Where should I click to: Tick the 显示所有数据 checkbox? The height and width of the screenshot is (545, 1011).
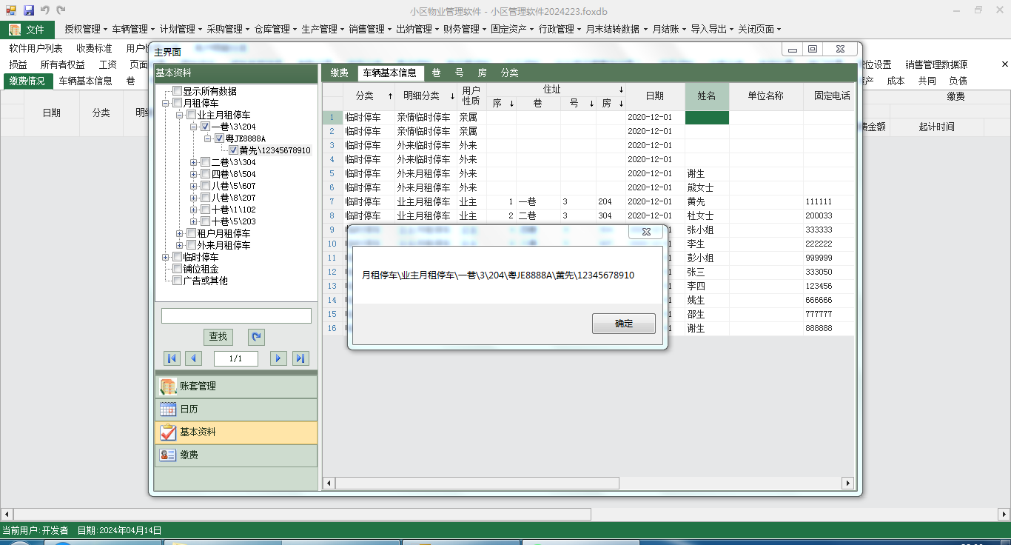(177, 91)
